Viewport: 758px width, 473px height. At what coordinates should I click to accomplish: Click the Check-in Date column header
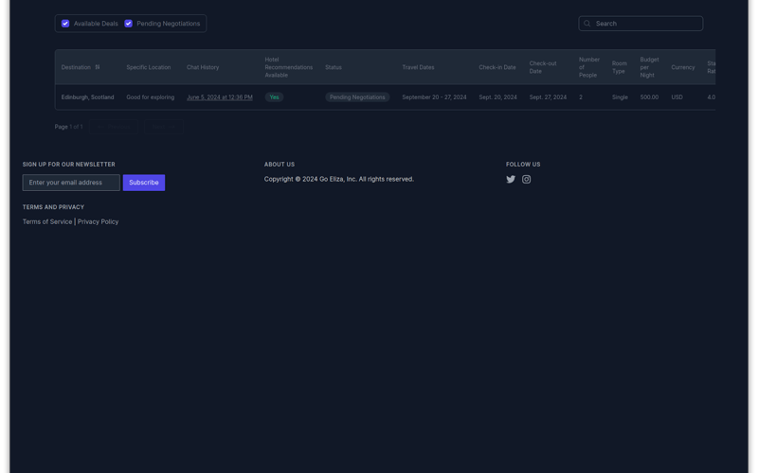496,67
